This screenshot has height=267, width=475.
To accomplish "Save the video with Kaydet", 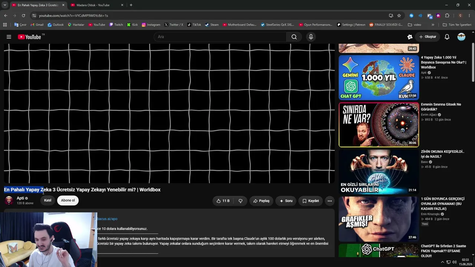I will point(311,201).
